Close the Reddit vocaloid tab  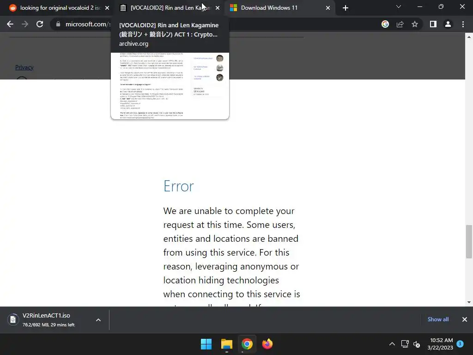(107, 8)
